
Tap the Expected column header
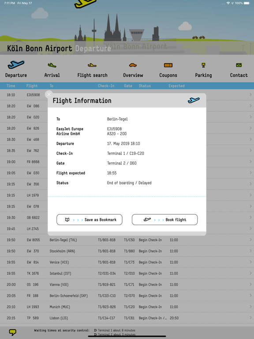tap(176, 86)
